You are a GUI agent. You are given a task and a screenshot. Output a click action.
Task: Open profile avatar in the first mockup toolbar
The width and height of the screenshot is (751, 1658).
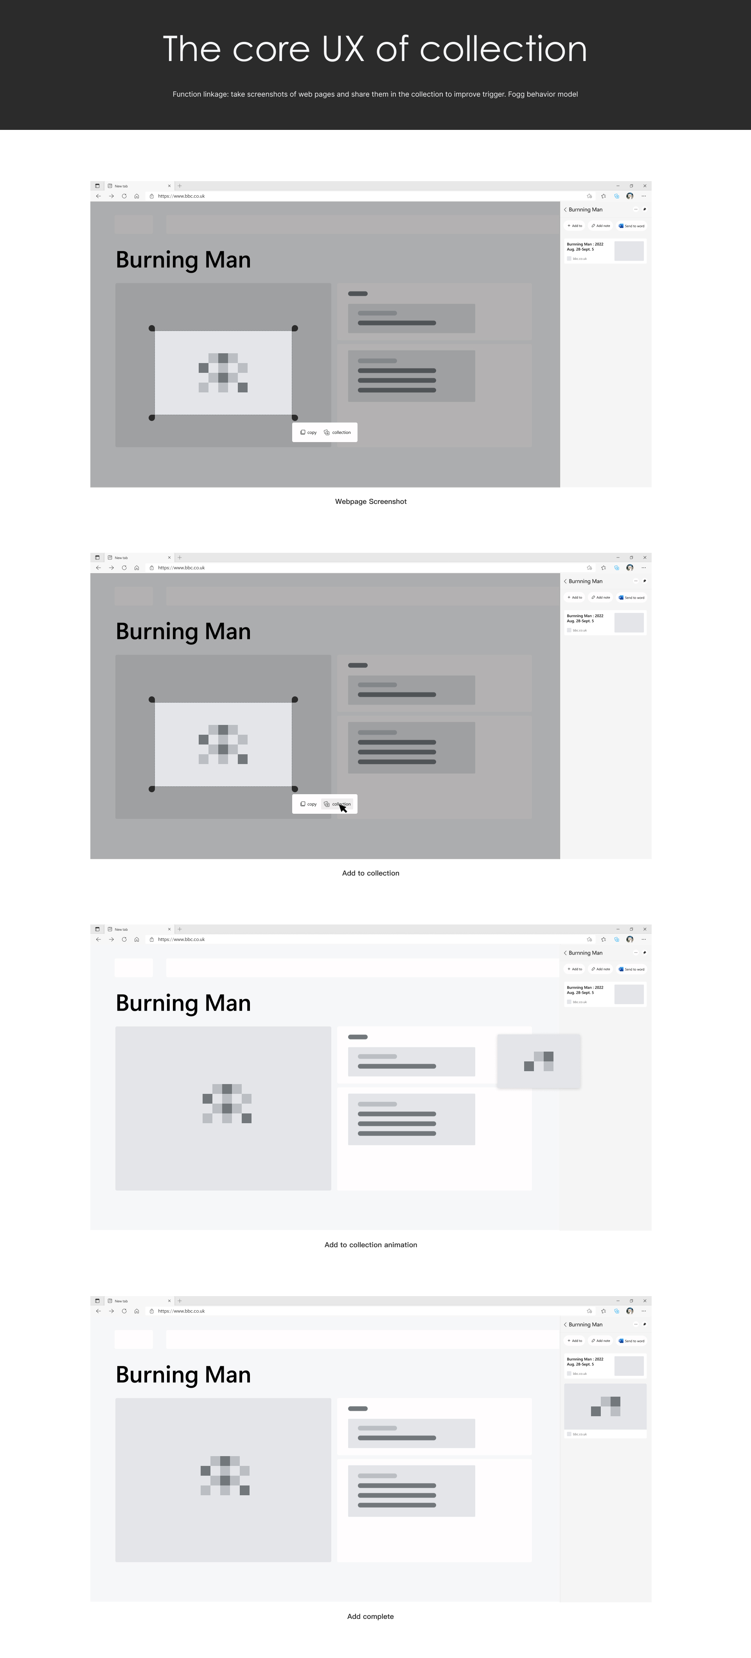pos(630,196)
